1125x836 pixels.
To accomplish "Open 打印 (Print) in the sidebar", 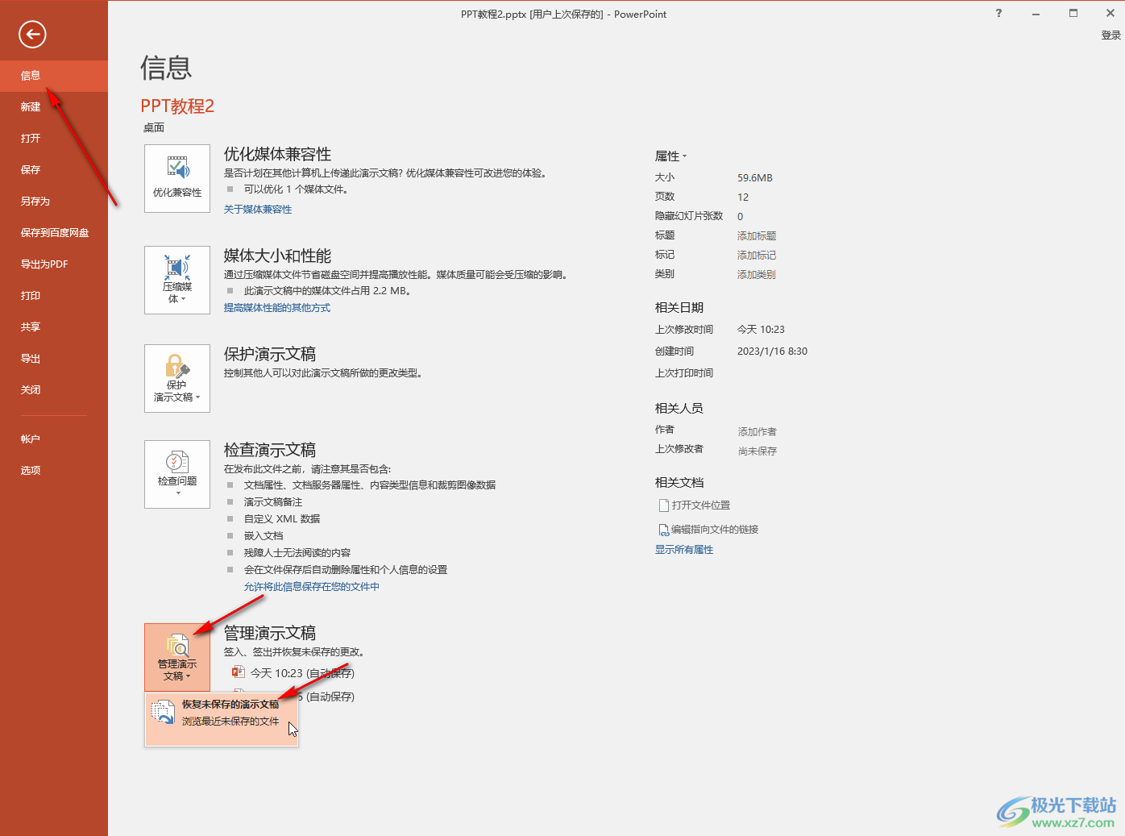I will (x=54, y=296).
